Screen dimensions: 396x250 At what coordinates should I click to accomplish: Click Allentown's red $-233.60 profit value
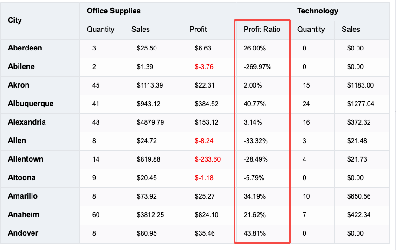tap(208, 159)
